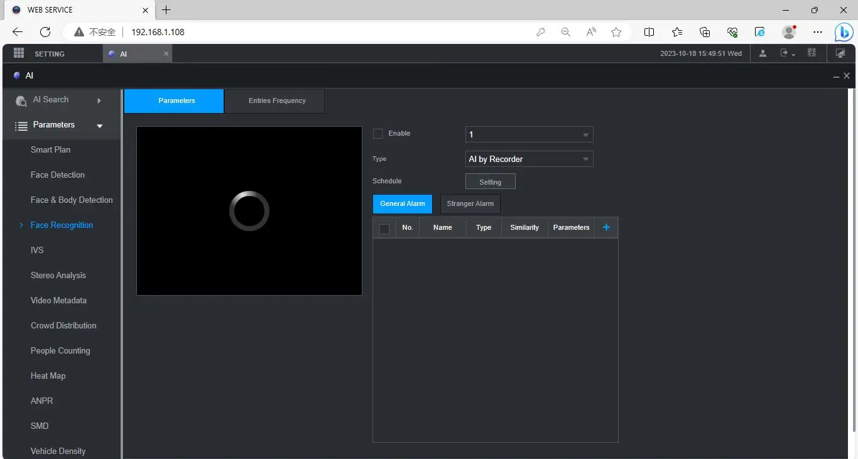Close the AI tab with X

tap(166, 54)
